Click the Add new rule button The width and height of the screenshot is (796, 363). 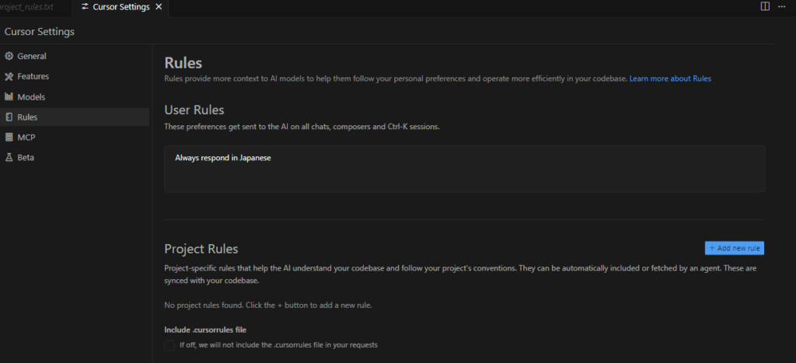pos(734,248)
